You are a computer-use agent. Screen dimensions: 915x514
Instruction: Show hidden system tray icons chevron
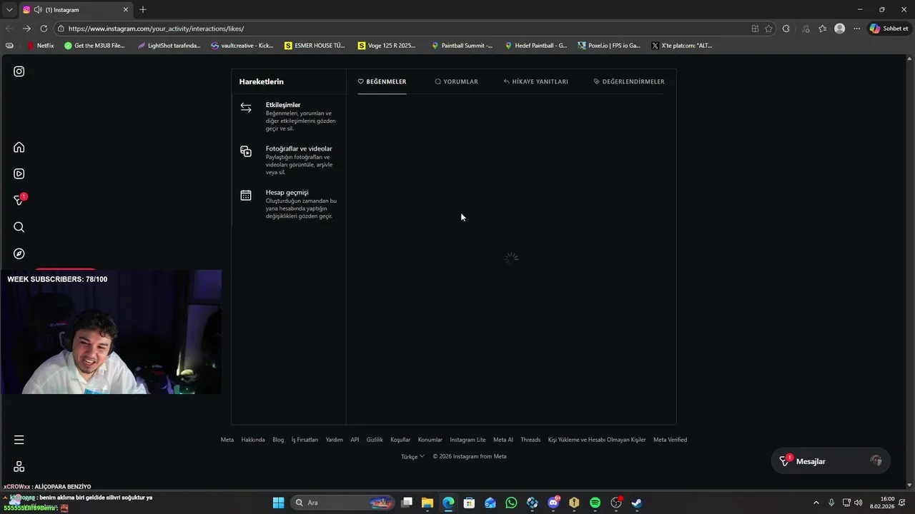click(x=816, y=503)
